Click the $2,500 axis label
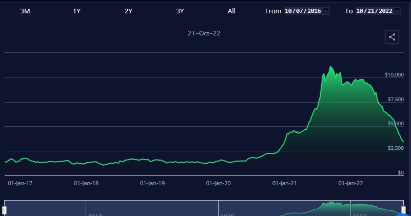This screenshot has height=216, width=411. (x=396, y=148)
